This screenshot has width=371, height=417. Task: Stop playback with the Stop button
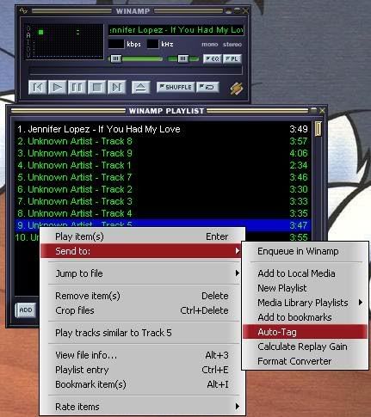coord(96,87)
